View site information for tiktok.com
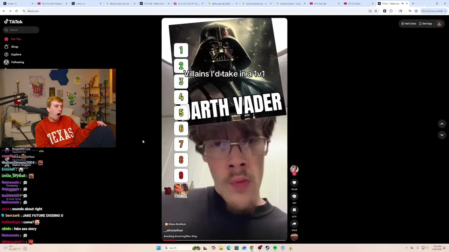The image size is (449, 252). (24, 11)
